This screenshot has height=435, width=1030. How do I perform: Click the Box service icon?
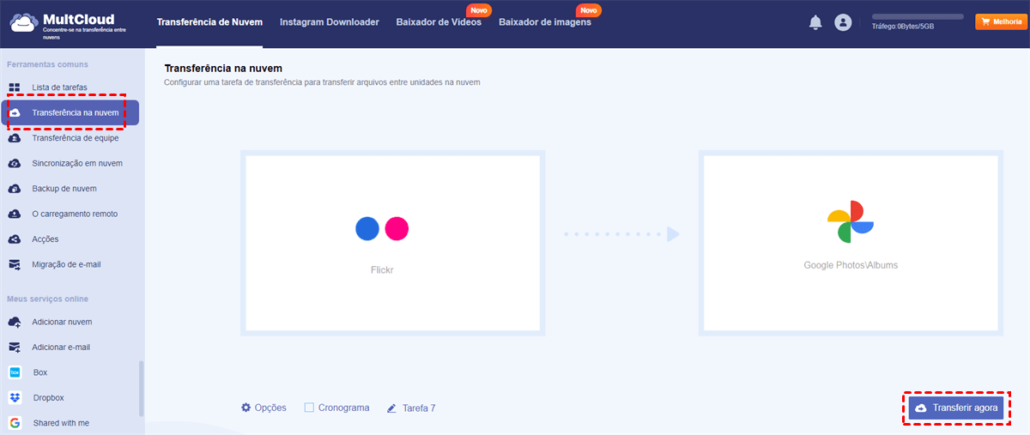15,372
